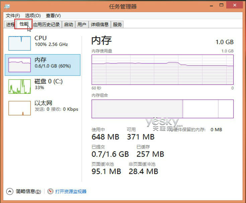Maximize the Task Manager window
The image size is (246, 203).
221,5
